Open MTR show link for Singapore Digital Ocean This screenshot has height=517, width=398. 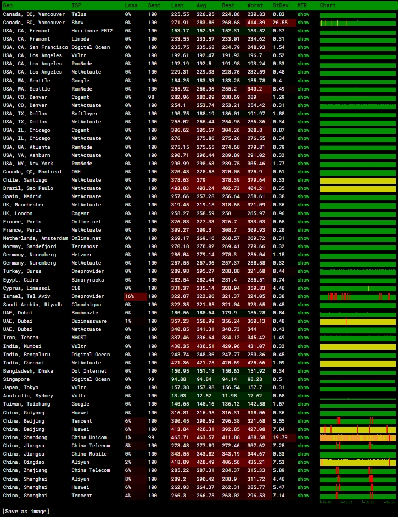303,379
